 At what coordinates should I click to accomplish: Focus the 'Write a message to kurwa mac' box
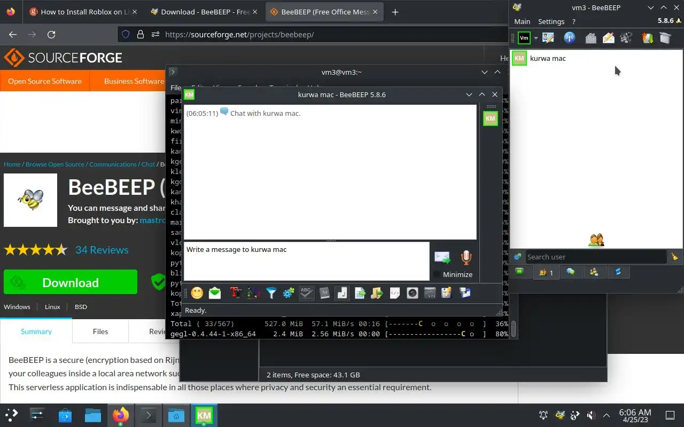coord(307,261)
